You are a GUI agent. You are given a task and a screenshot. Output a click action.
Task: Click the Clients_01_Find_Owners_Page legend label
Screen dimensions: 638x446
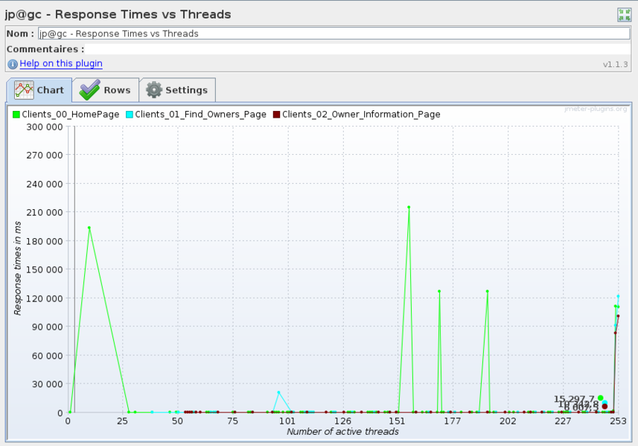[x=200, y=115]
